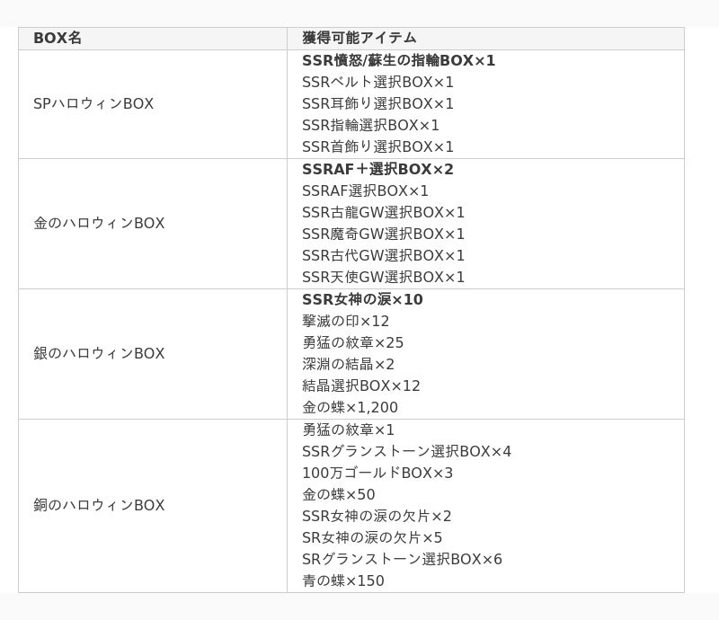719x620 pixels.
Task: Select the 銀のハロウィンBOX row label
Action: (x=99, y=353)
